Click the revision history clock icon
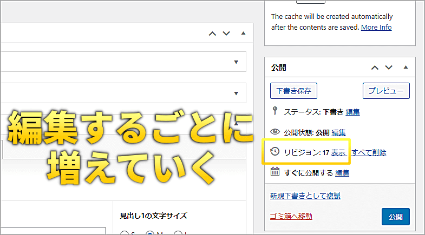 point(275,151)
